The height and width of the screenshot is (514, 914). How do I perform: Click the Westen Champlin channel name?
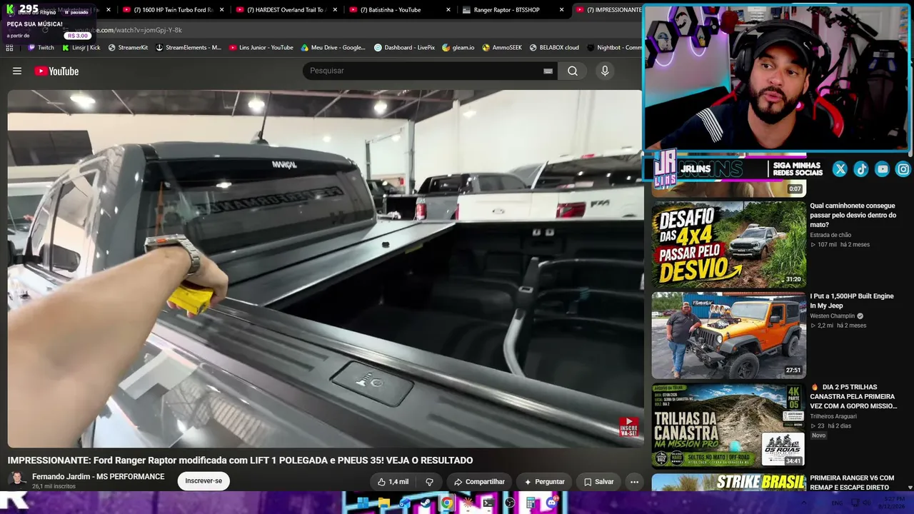click(832, 316)
